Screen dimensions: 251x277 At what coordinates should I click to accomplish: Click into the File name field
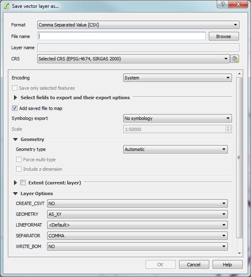122,36
